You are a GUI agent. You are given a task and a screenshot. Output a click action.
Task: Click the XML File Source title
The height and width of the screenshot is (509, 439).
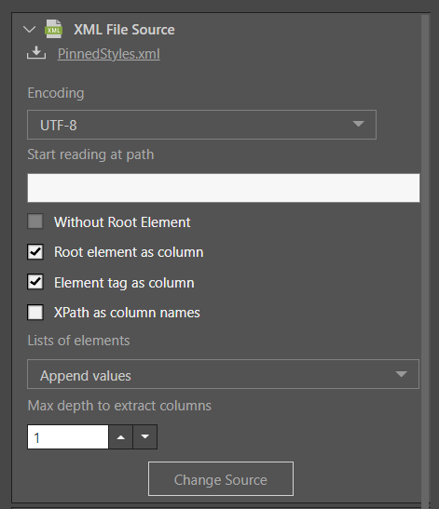124,30
